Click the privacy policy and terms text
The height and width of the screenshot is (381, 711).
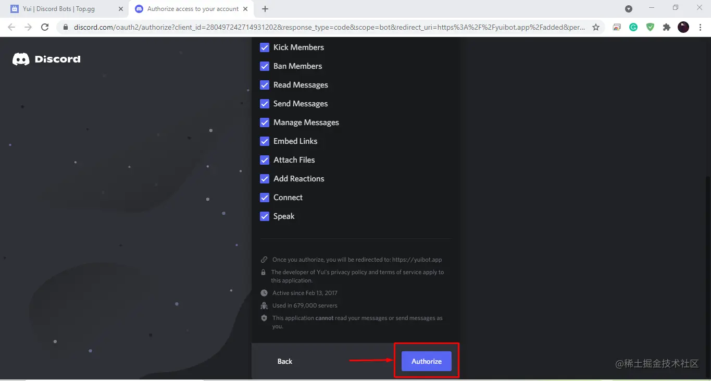357,276
